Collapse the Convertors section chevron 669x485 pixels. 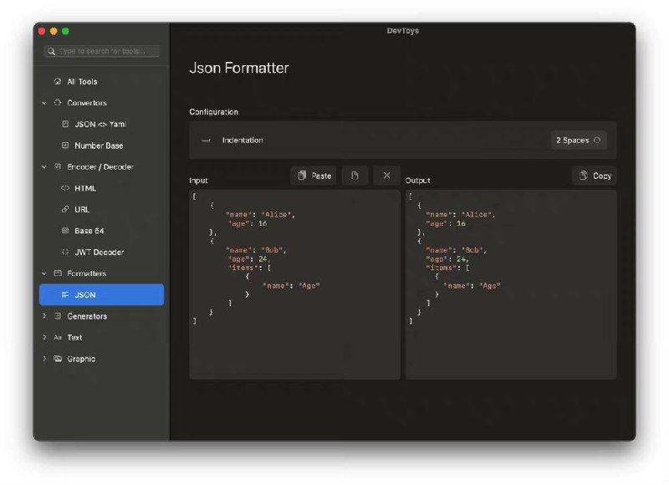[44, 103]
